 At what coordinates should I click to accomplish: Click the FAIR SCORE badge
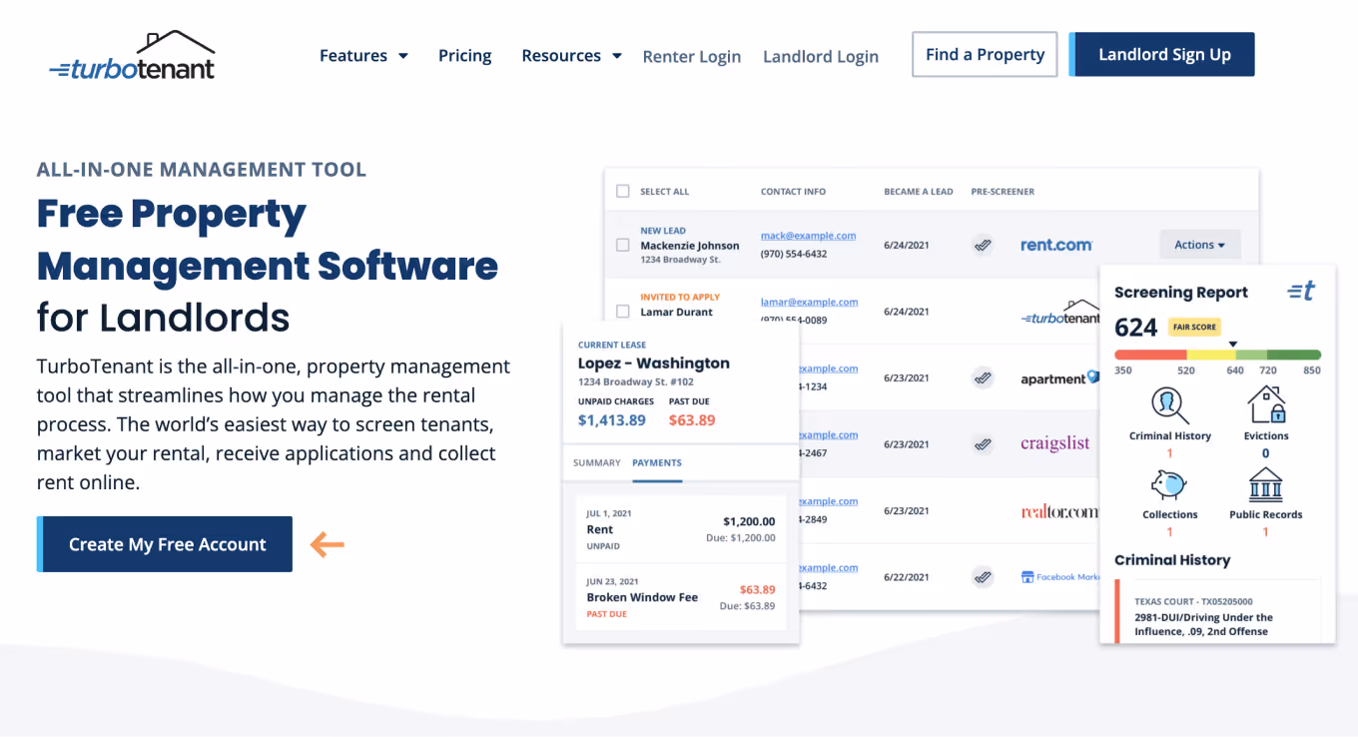pos(1193,328)
